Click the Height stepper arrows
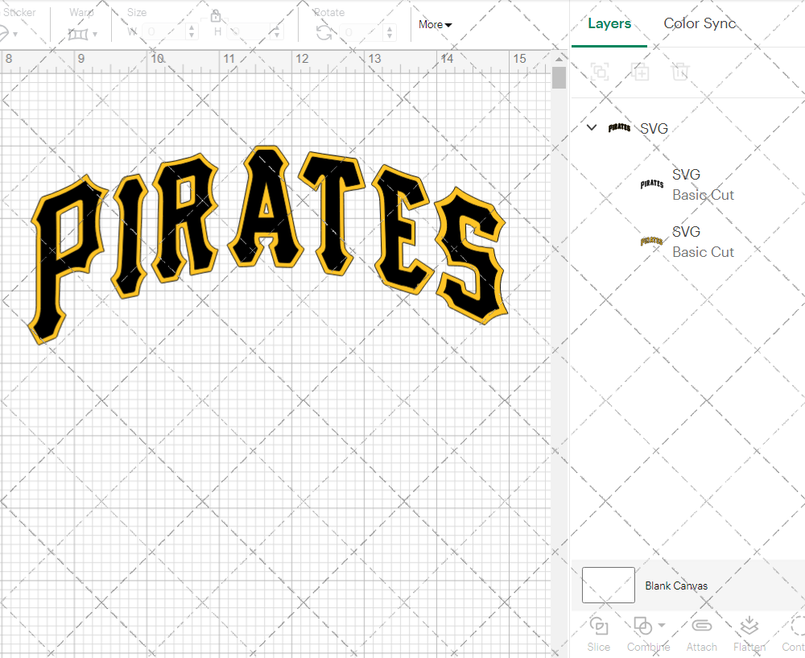 (x=277, y=32)
